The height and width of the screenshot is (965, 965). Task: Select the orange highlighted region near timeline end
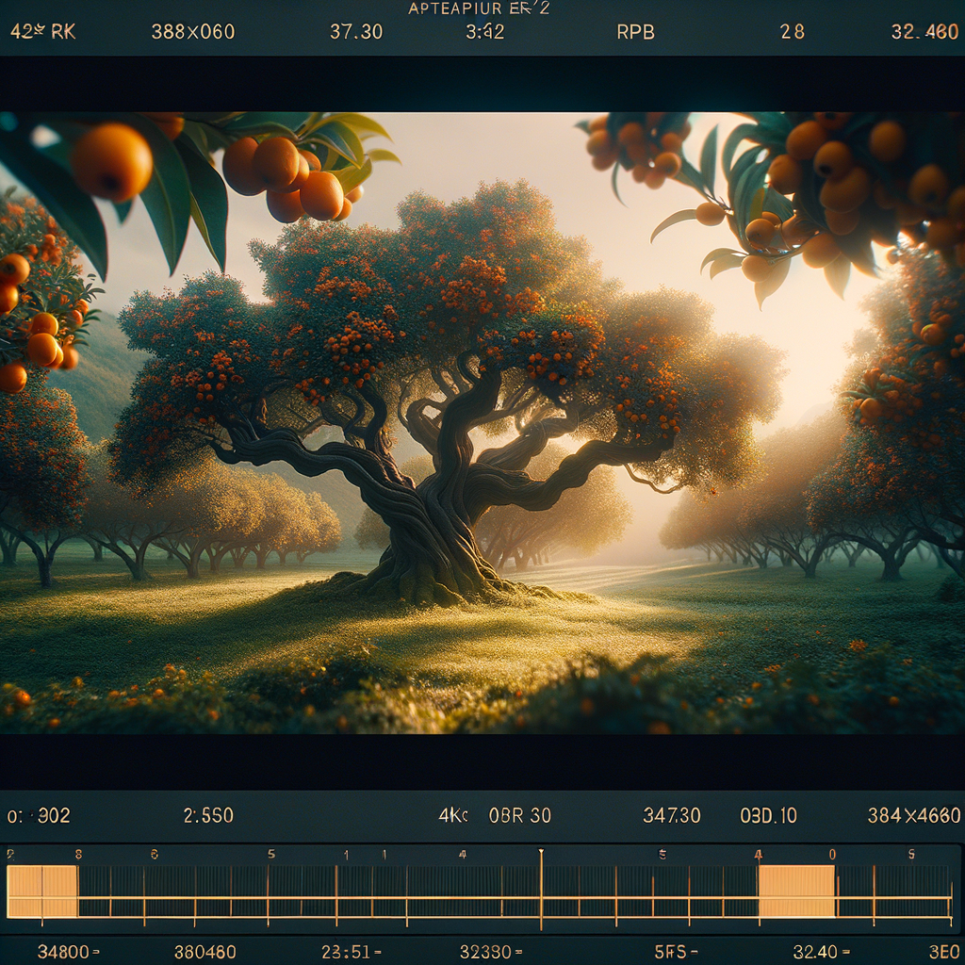pos(796,891)
